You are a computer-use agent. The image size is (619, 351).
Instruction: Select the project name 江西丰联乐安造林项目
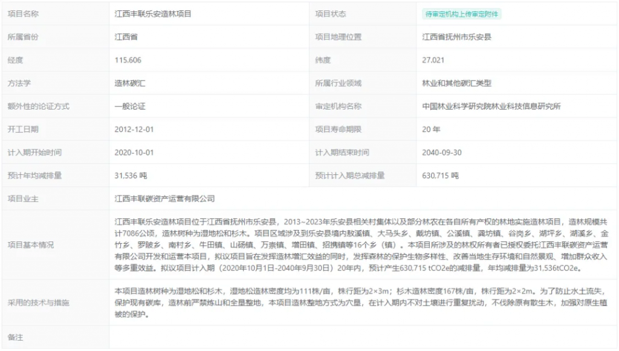(x=153, y=14)
